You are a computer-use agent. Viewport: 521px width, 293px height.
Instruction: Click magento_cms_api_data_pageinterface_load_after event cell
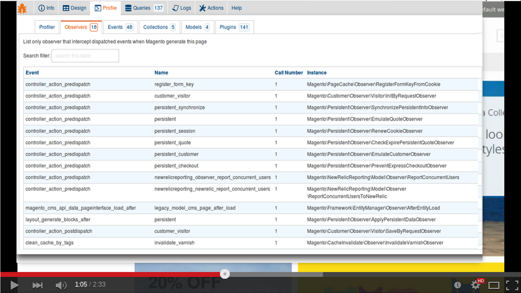pyautogui.click(x=81, y=208)
